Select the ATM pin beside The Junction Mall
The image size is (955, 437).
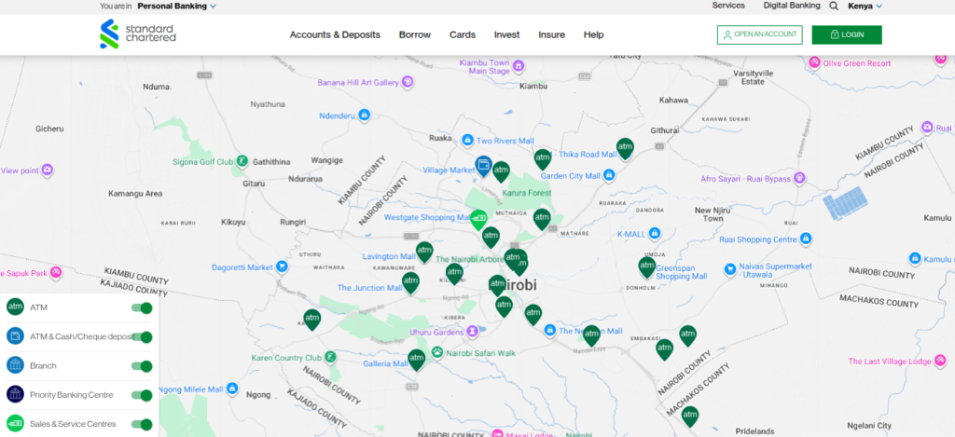click(x=410, y=282)
